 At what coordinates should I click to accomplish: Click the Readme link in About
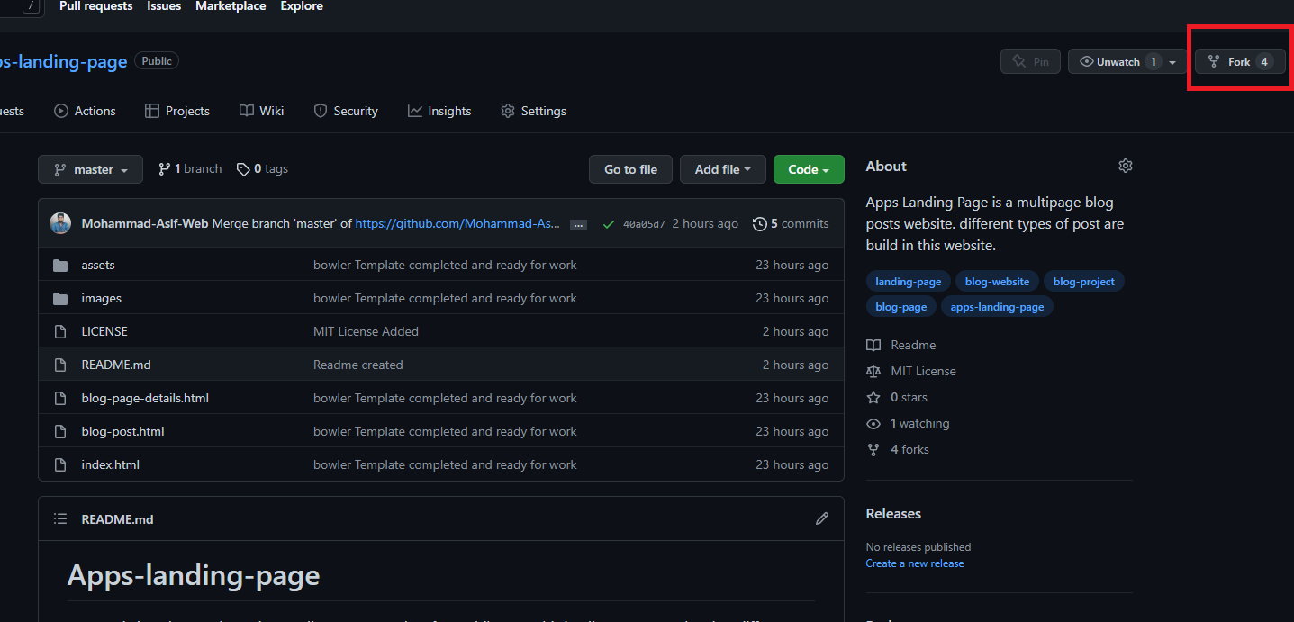901,345
